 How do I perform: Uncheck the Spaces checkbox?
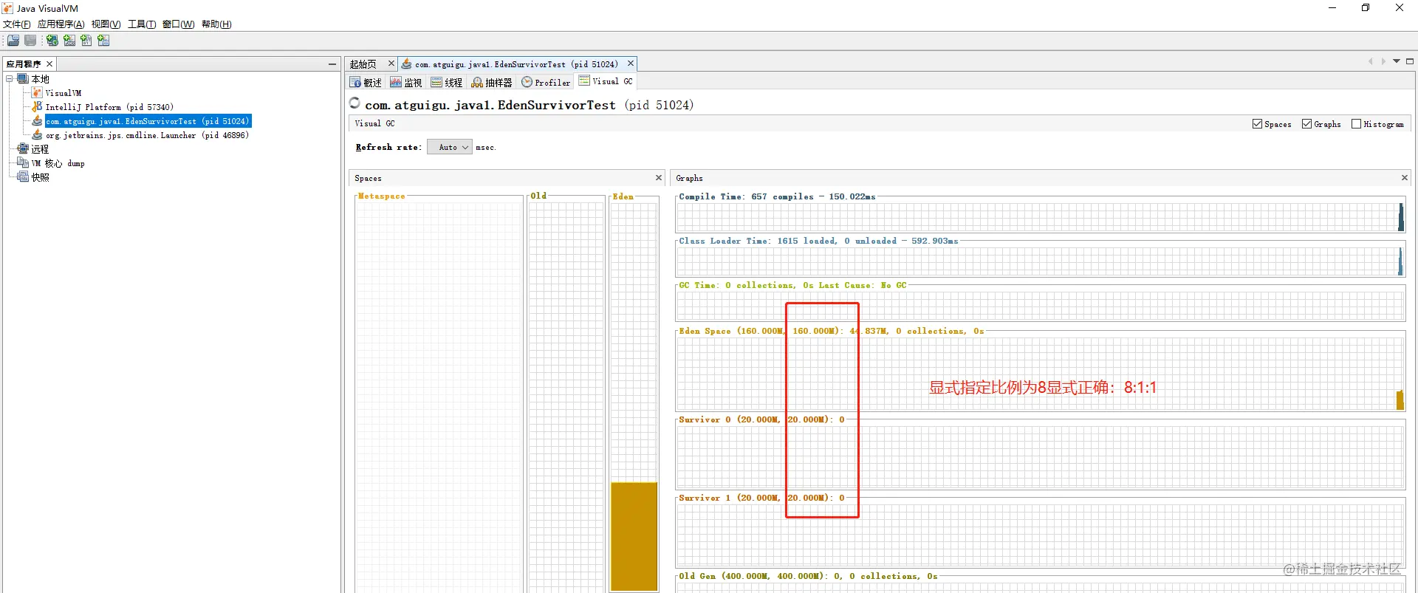1257,124
